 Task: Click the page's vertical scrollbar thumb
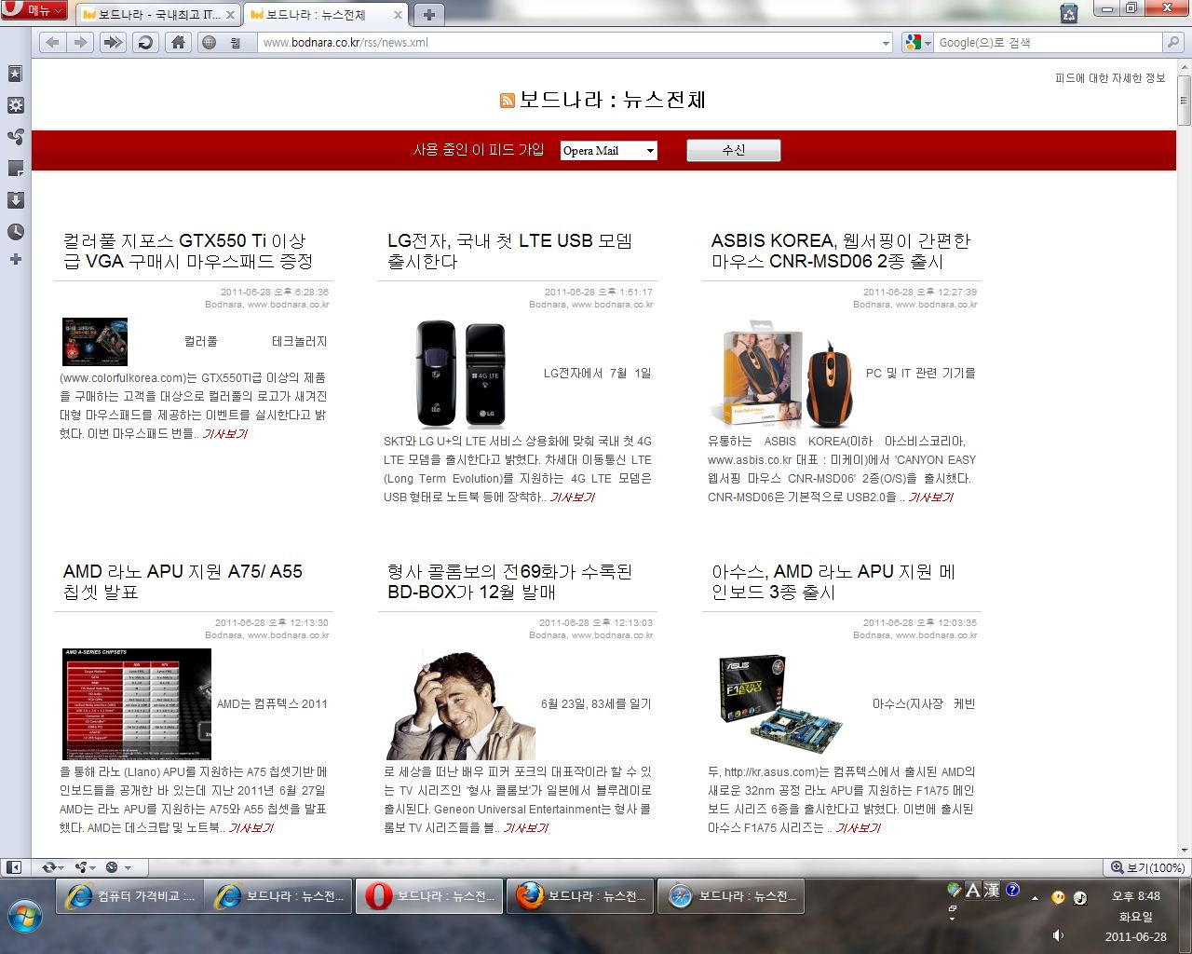tap(1184, 102)
